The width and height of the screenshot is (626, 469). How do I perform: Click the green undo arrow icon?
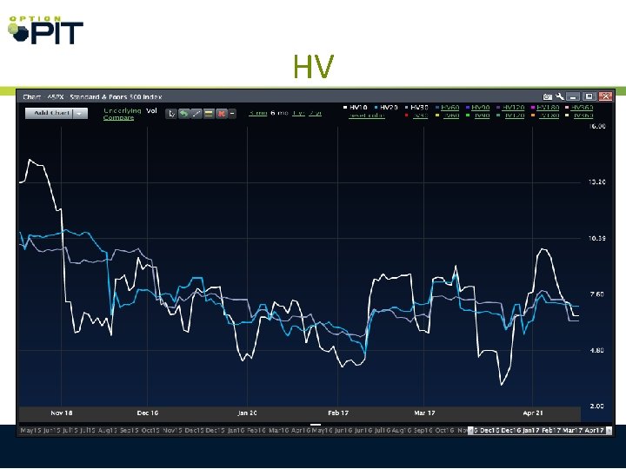click(x=183, y=114)
